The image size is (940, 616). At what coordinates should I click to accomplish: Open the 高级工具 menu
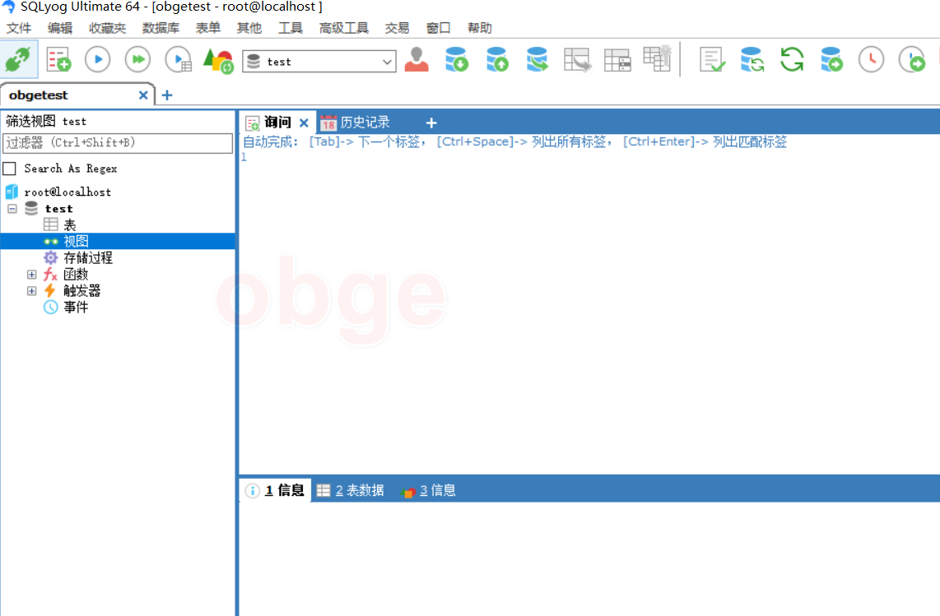pyautogui.click(x=343, y=28)
